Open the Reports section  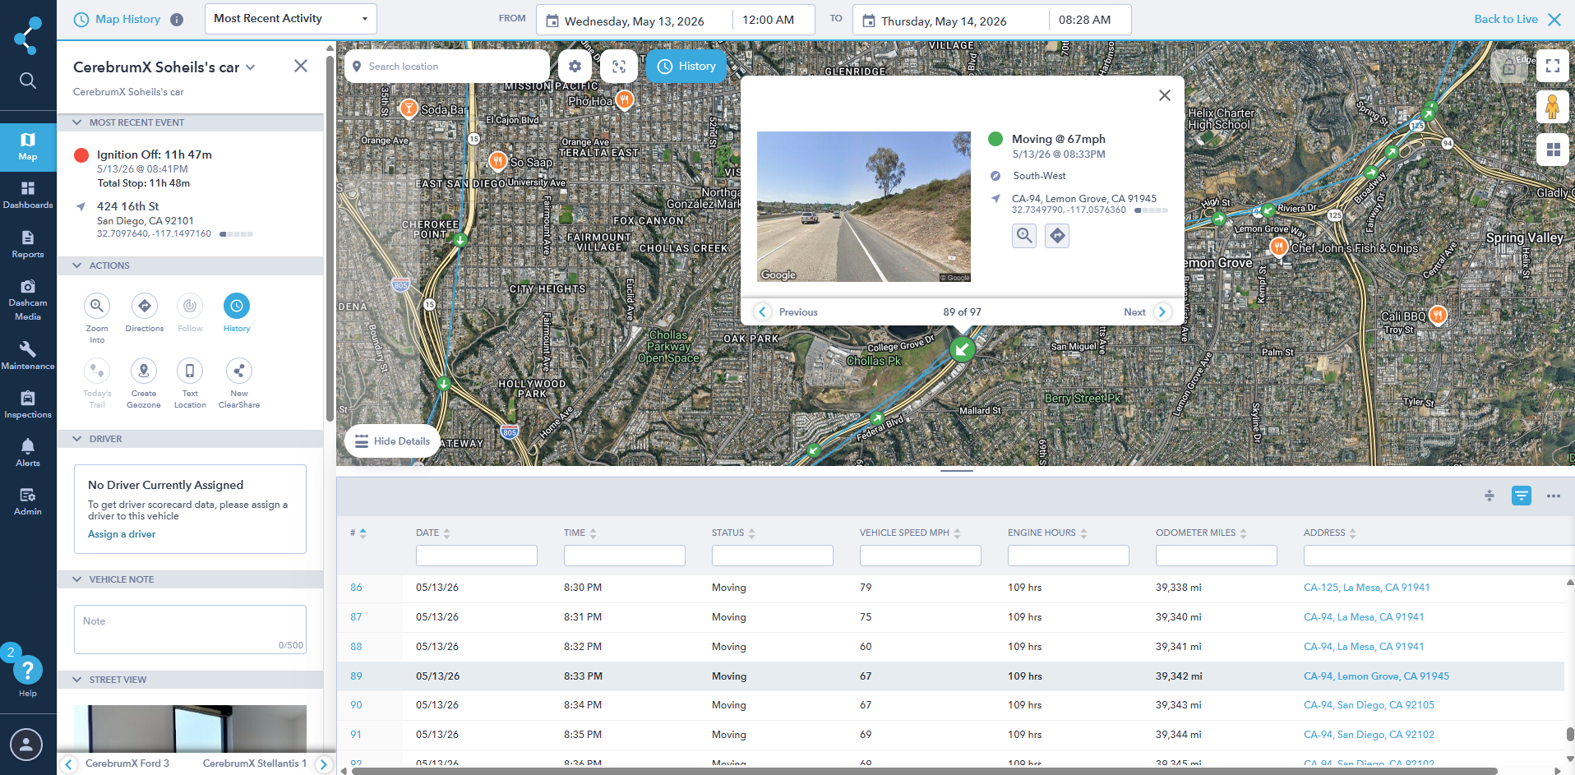pos(28,244)
